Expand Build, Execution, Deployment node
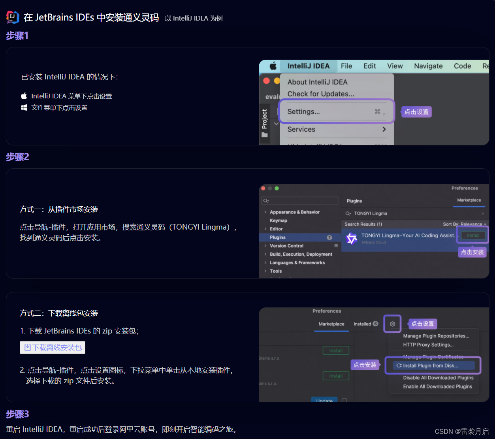Viewport: 495px width, 439px height. pyautogui.click(x=265, y=254)
